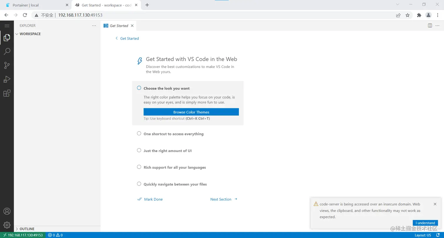Go back in browser history

[6, 15]
